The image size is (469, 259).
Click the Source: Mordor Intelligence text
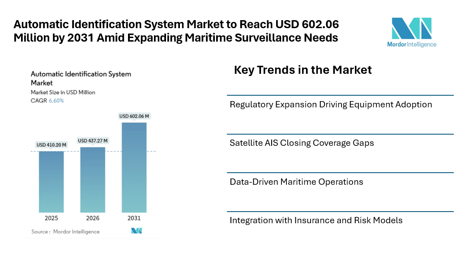coord(65,232)
